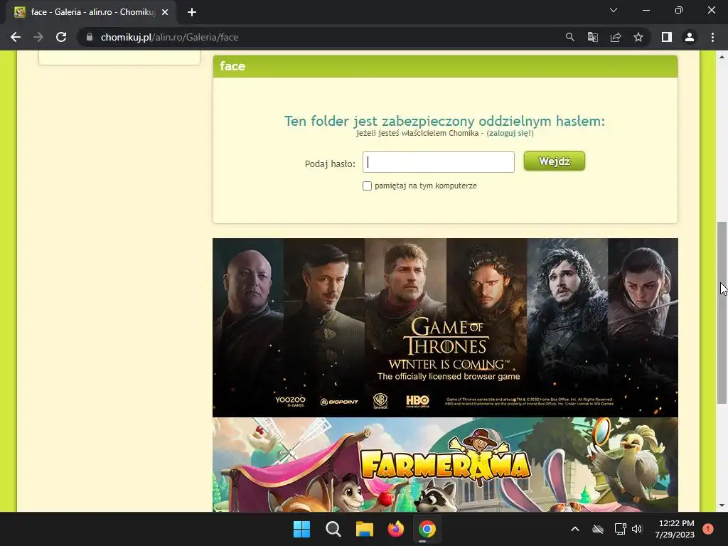Minimize the Chrome window
Image resolution: width=728 pixels, height=546 pixels.
(646, 10)
